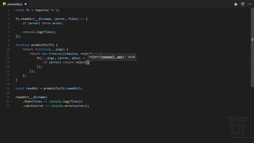Click line number 19 in the gutter

coord(8,88)
